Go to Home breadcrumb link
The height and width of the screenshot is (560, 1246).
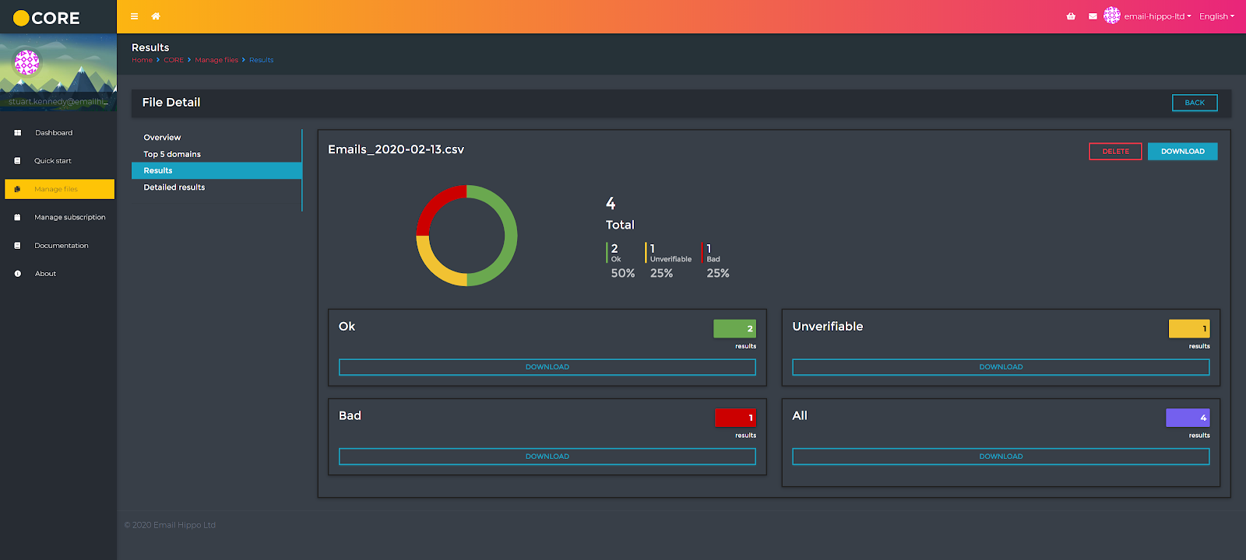point(142,60)
